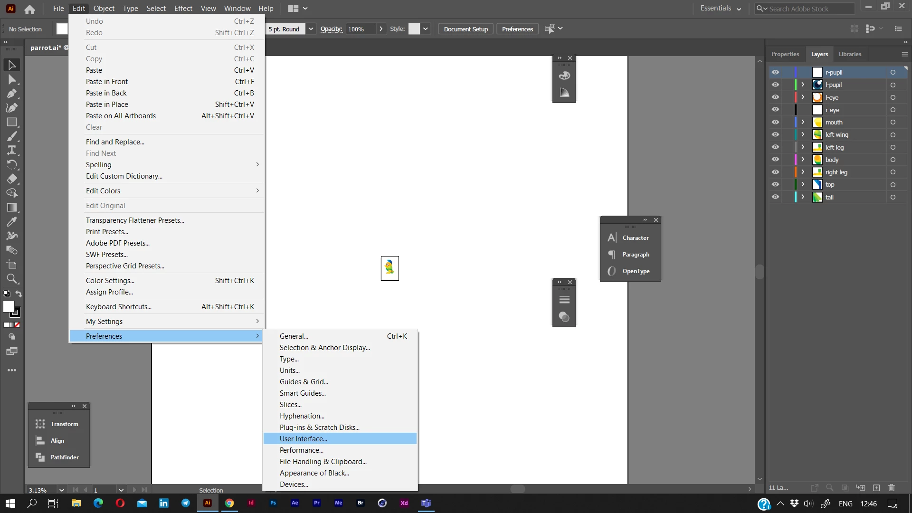Open the Pathfinder panel
The width and height of the screenshot is (912, 513).
point(64,457)
